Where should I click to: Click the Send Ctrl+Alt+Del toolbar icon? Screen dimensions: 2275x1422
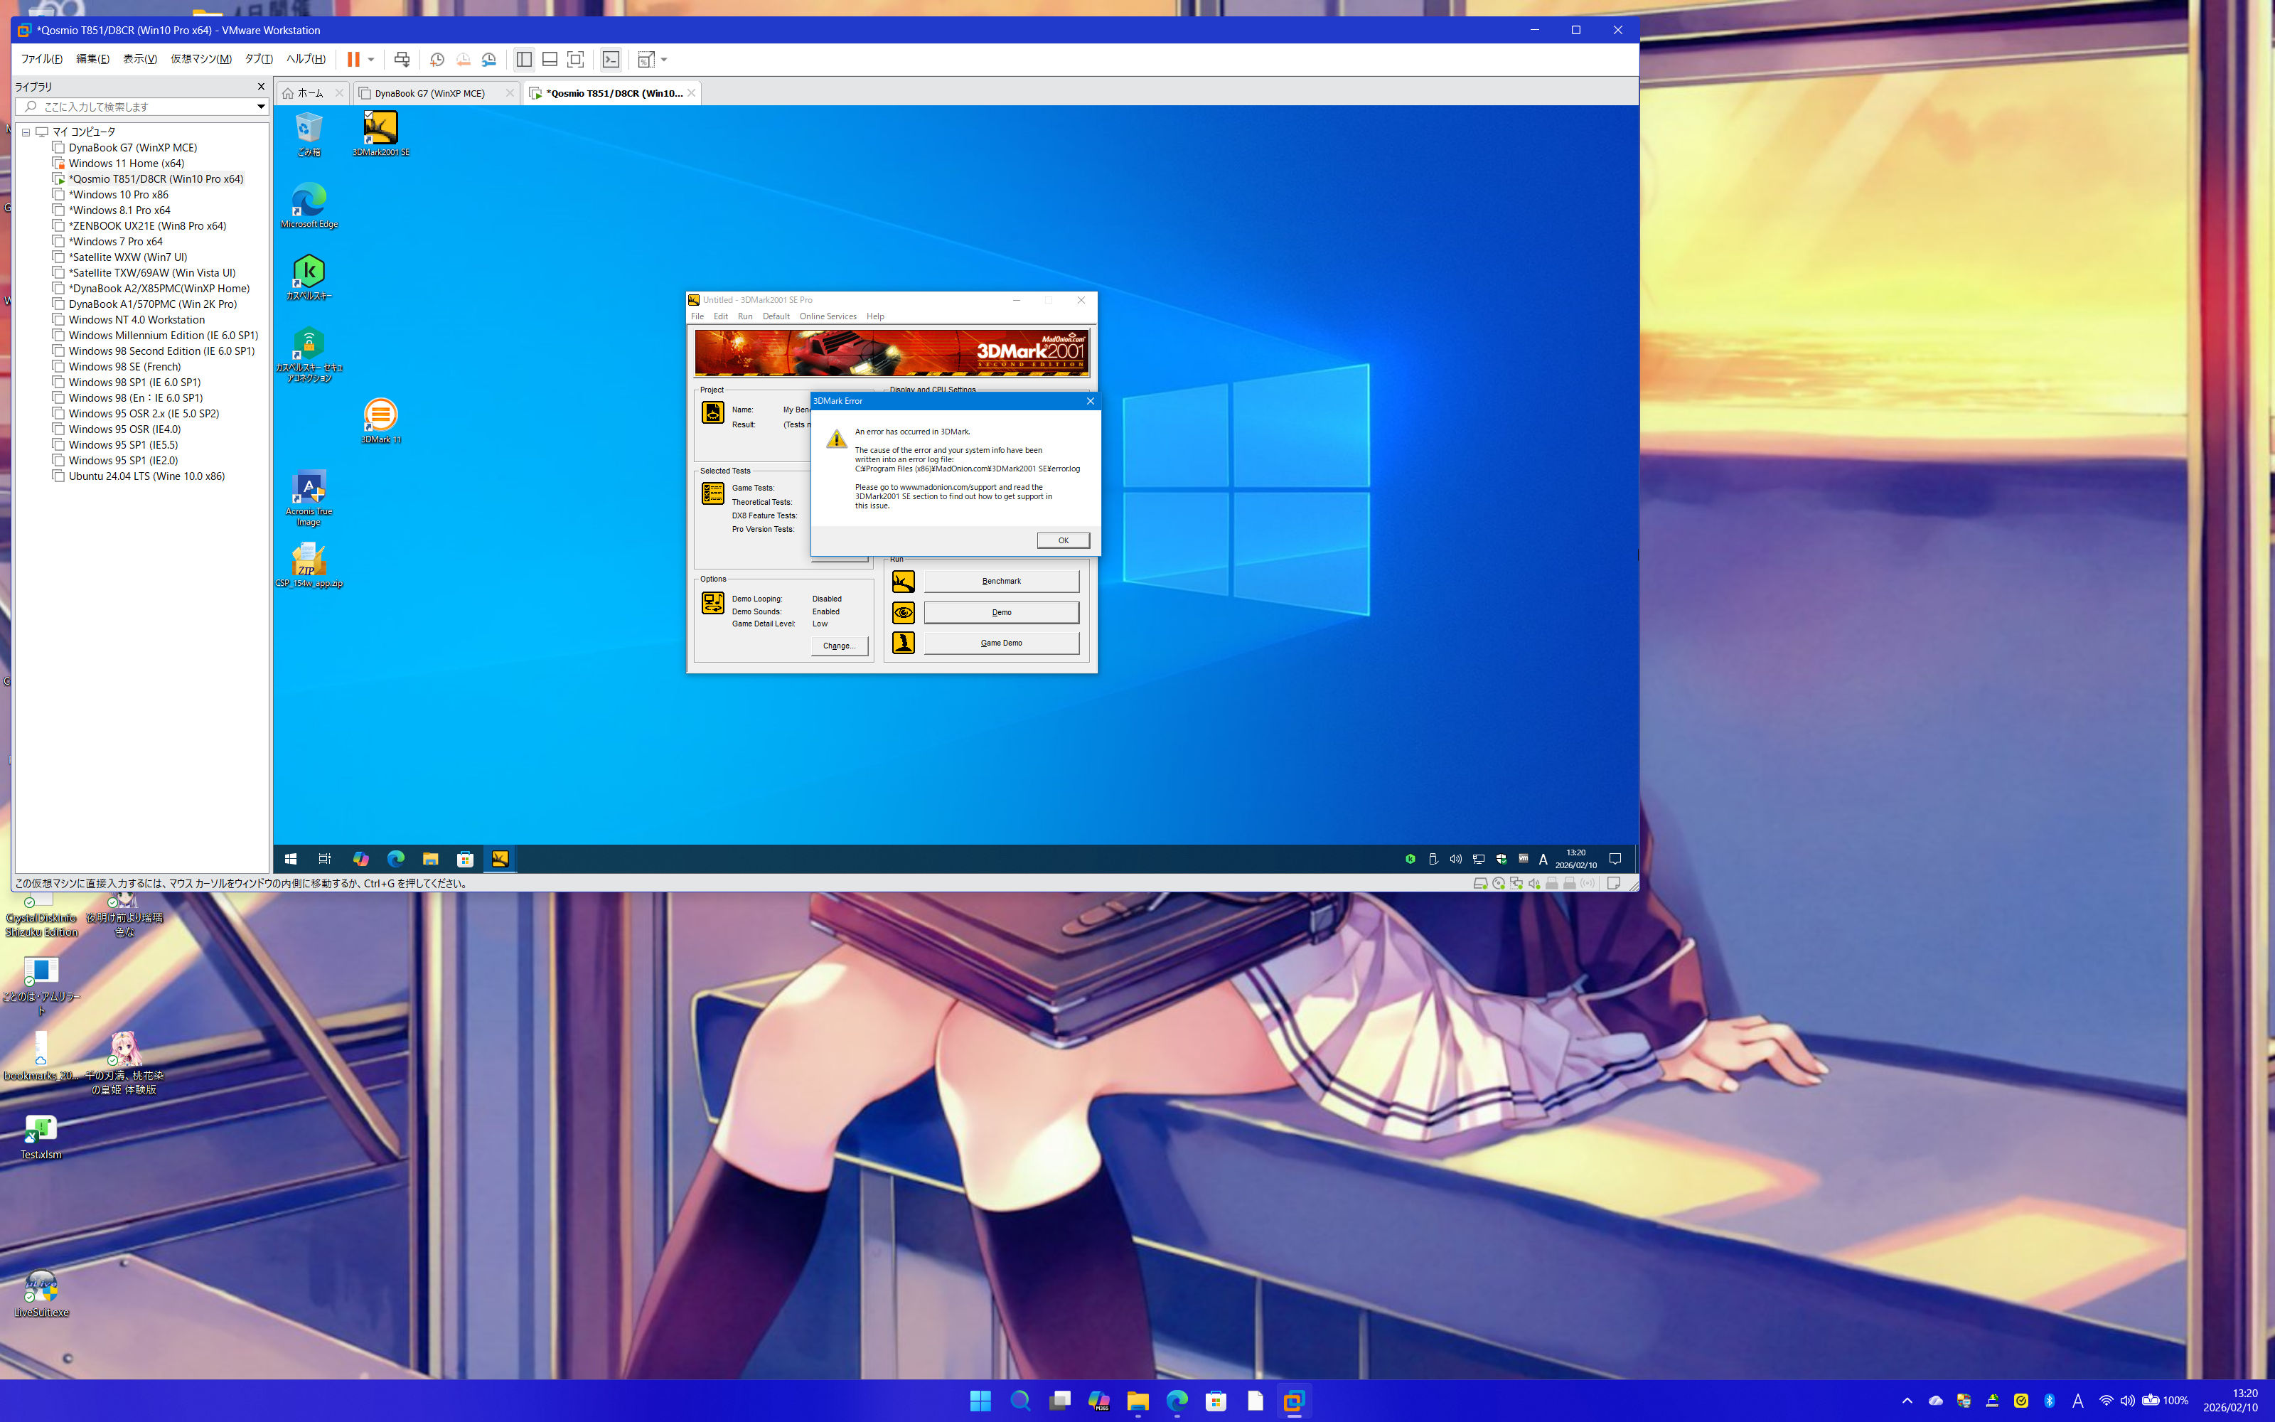(402, 59)
